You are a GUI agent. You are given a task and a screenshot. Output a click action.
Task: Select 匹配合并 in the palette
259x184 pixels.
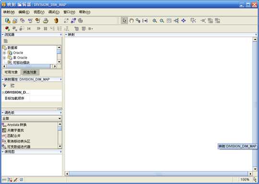point(14,135)
